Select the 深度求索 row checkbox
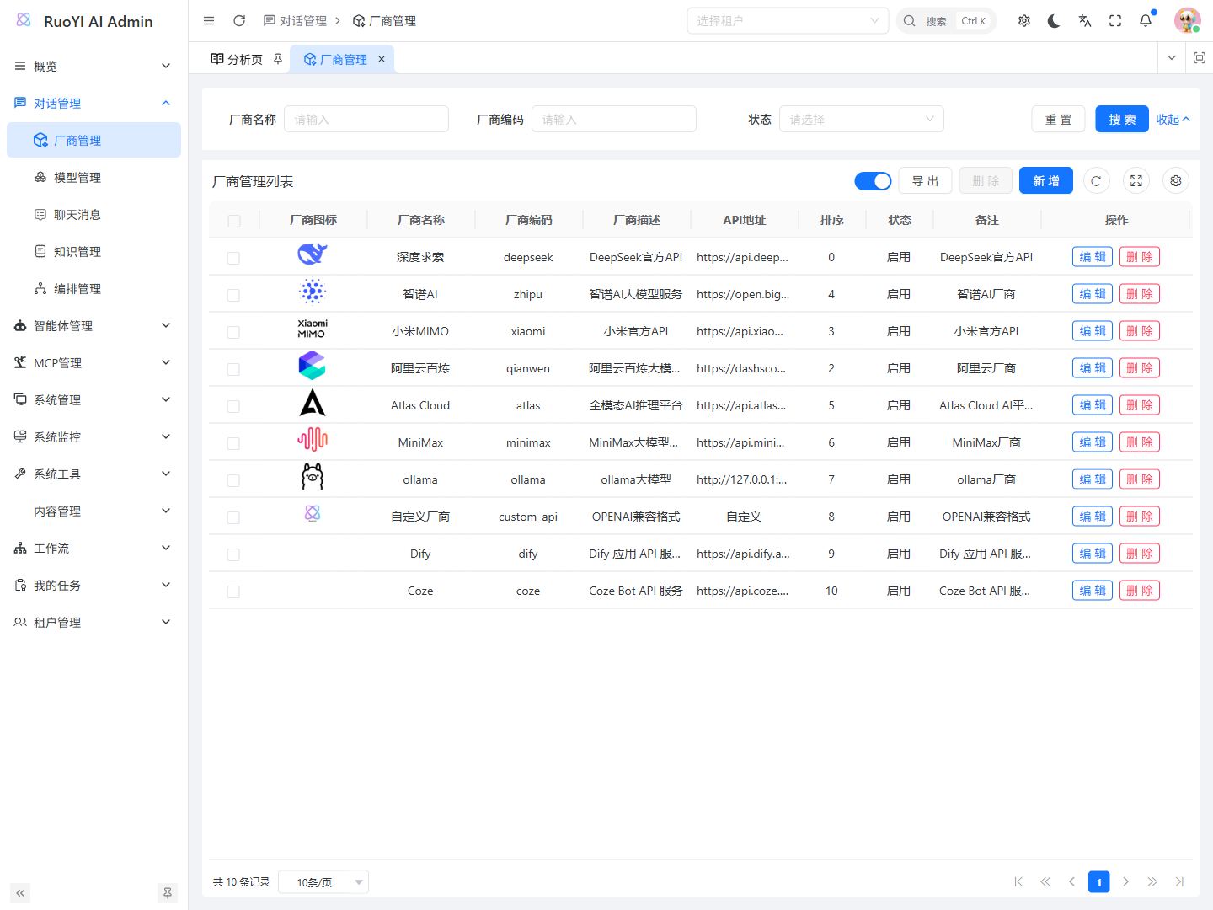This screenshot has width=1213, height=910. coord(233,258)
